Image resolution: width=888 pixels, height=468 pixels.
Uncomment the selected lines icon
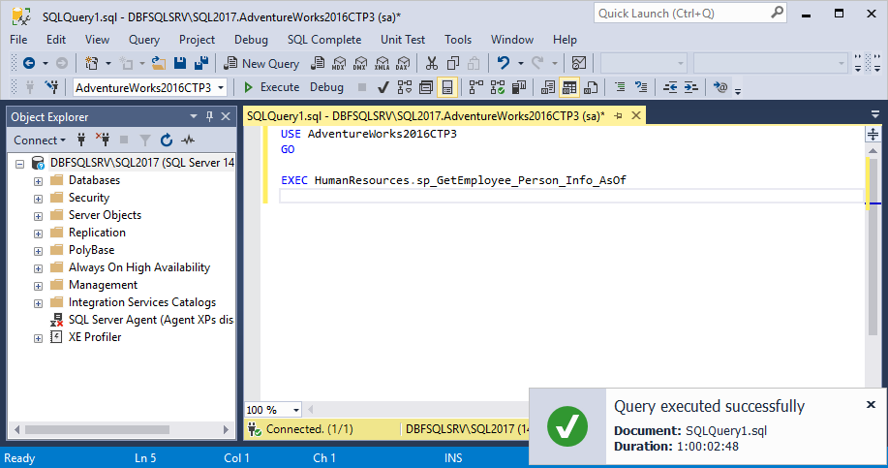pos(641,87)
